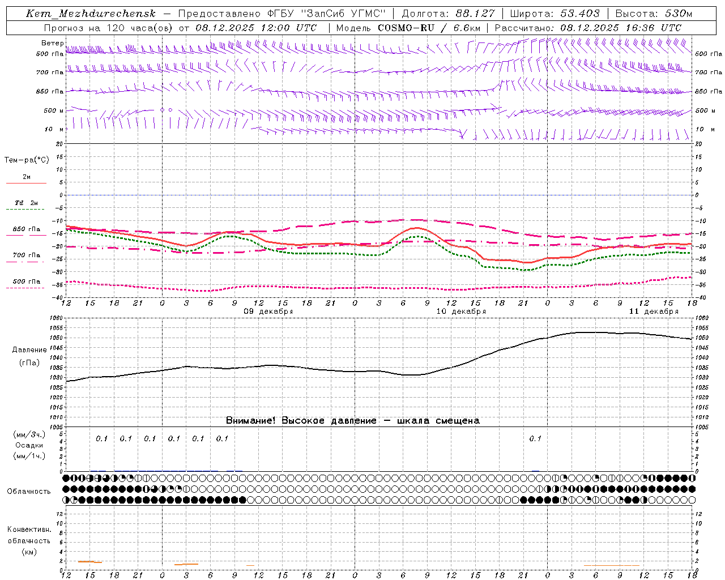The width and height of the screenshot is (725, 580).
Task: Click the 10 декабря date label
Action: point(461,312)
